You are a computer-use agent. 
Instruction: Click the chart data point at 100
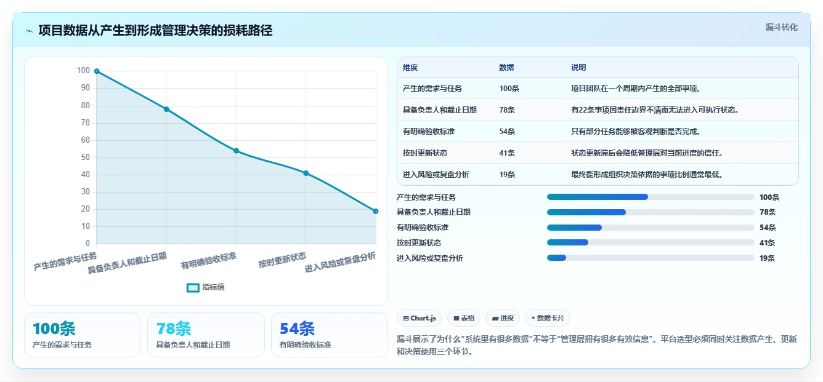pos(97,71)
